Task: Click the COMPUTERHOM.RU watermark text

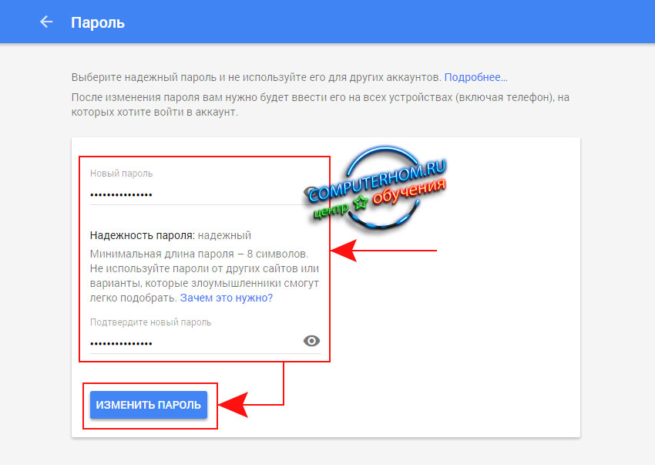Action: pos(378,180)
